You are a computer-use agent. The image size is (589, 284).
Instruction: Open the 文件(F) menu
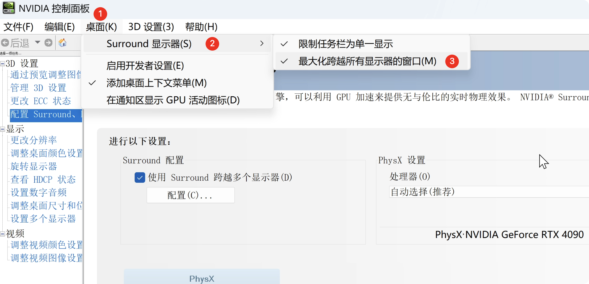tap(18, 27)
